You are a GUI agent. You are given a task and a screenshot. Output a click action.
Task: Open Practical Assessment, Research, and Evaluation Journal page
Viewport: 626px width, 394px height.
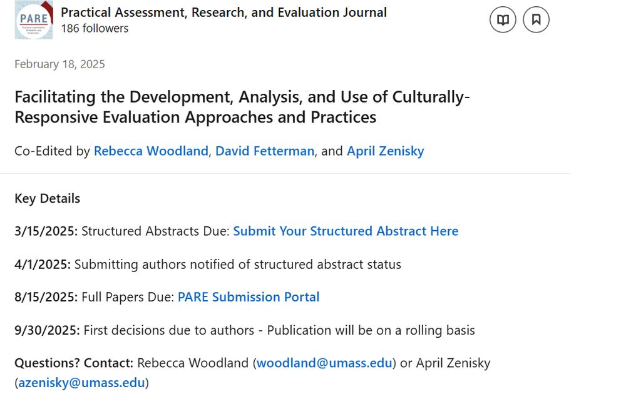coord(223,12)
